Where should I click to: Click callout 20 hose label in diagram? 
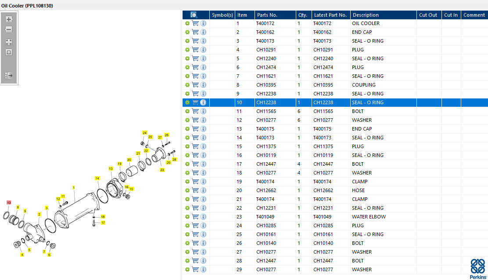click(129, 160)
